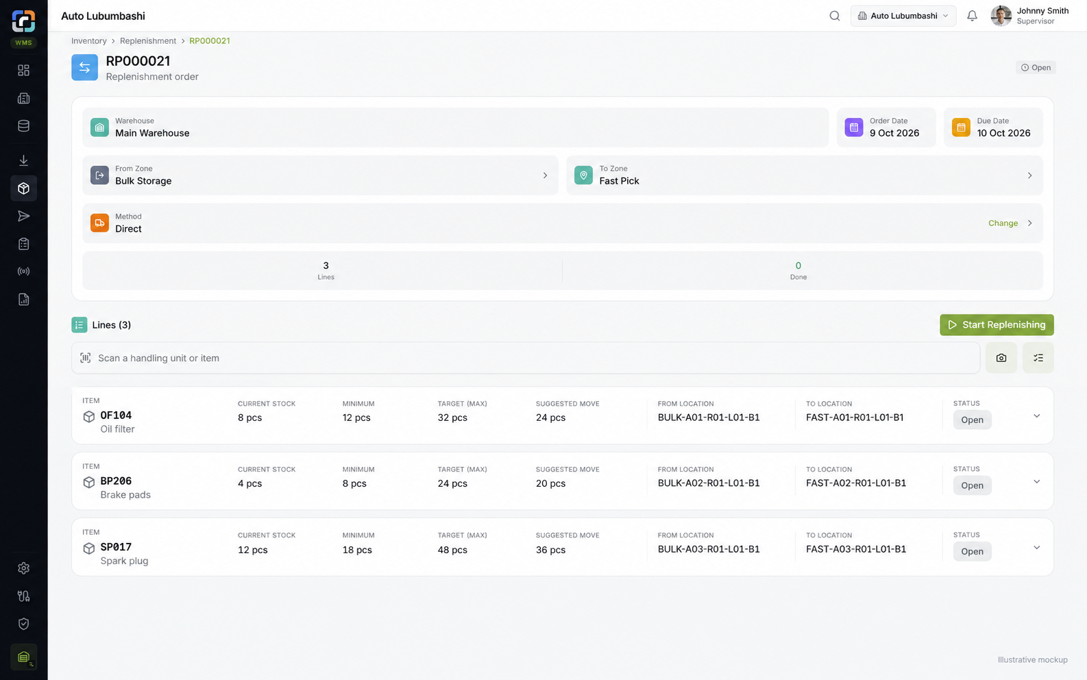Open the dashboard grid icon in sidebar
The width and height of the screenshot is (1087, 680).
click(23, 71)
